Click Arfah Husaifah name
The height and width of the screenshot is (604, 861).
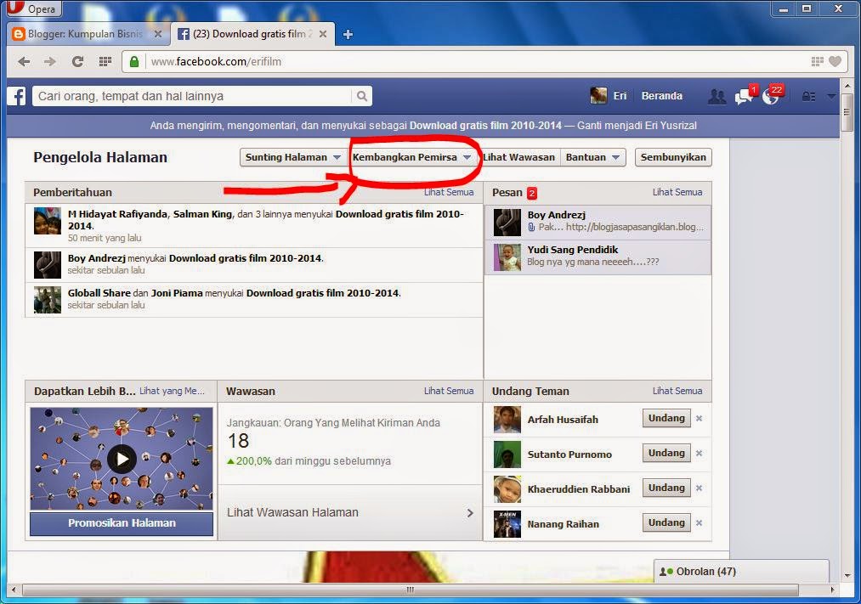[563, 420]
